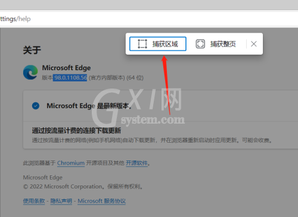Image resolution: width=298 pixels, height=217 pixels.
Task: Select the 捕获区域 capture area button
Action: coord(158,44)
